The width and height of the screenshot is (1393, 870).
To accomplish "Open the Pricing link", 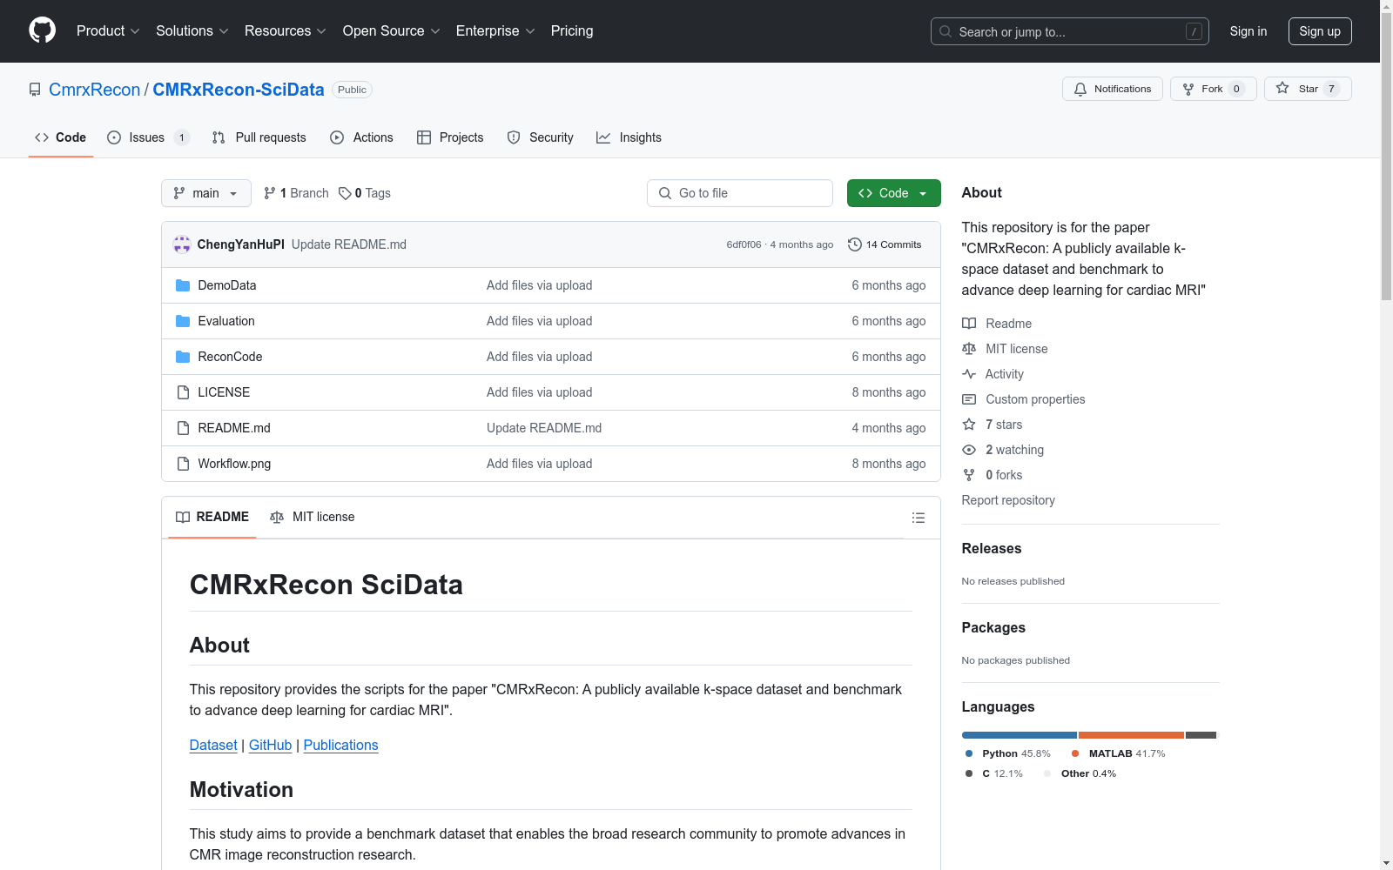I will point(572,30).
